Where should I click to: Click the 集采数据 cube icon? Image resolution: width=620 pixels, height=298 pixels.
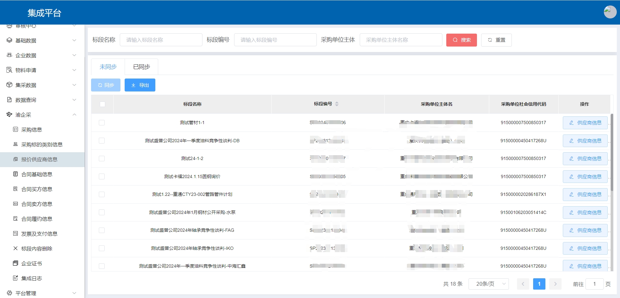(9, 85)
